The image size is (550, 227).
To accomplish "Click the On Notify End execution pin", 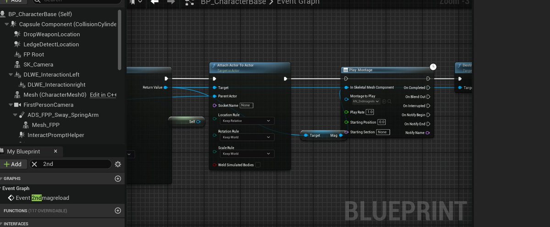I will click(428, 124).
